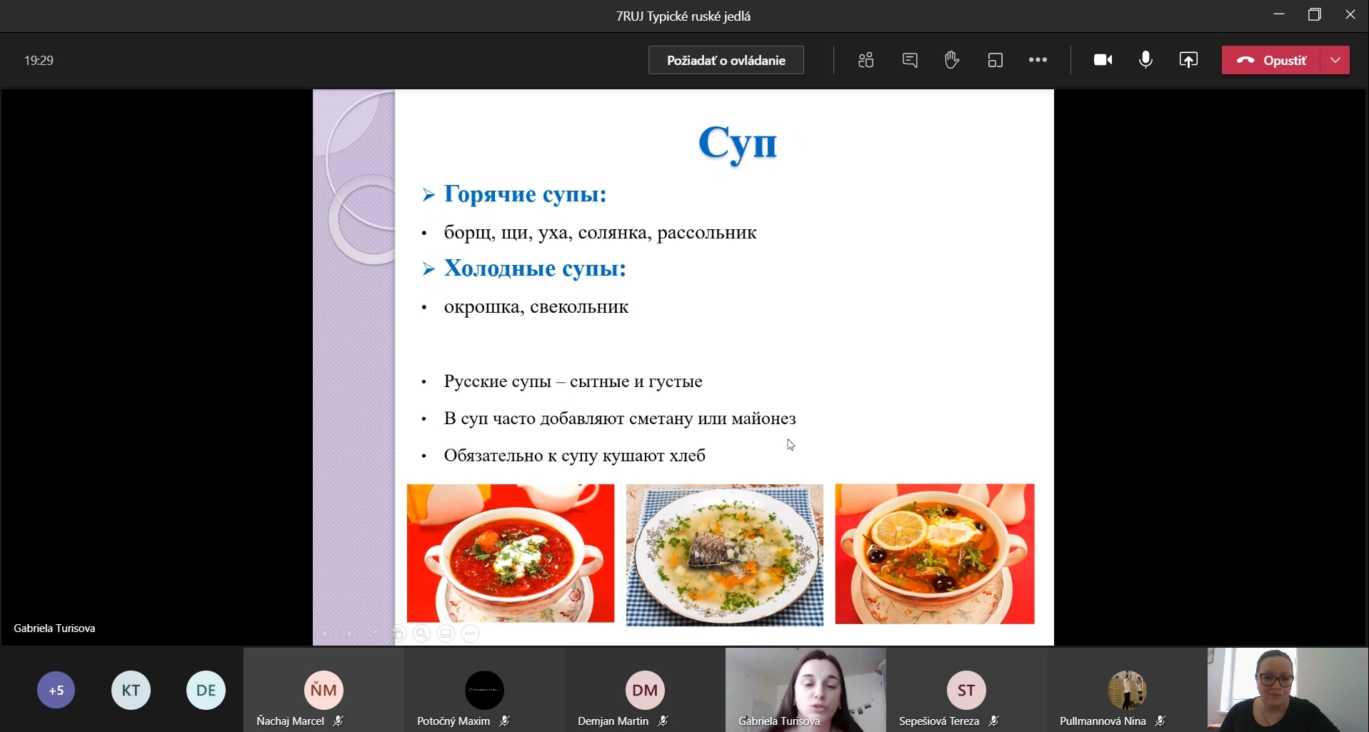Raise your hand in the meeting
This screenshot has width=1369, height=732.
click(x=951, y=60)
